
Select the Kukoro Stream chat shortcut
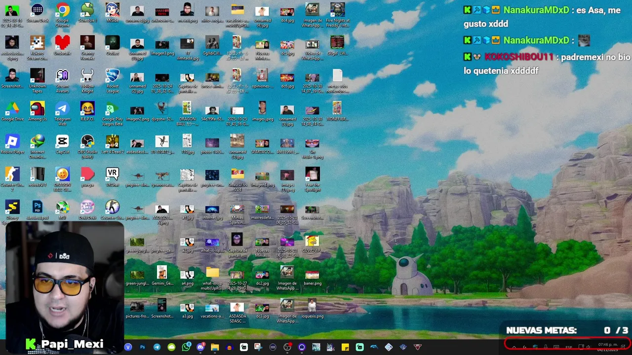37,48
